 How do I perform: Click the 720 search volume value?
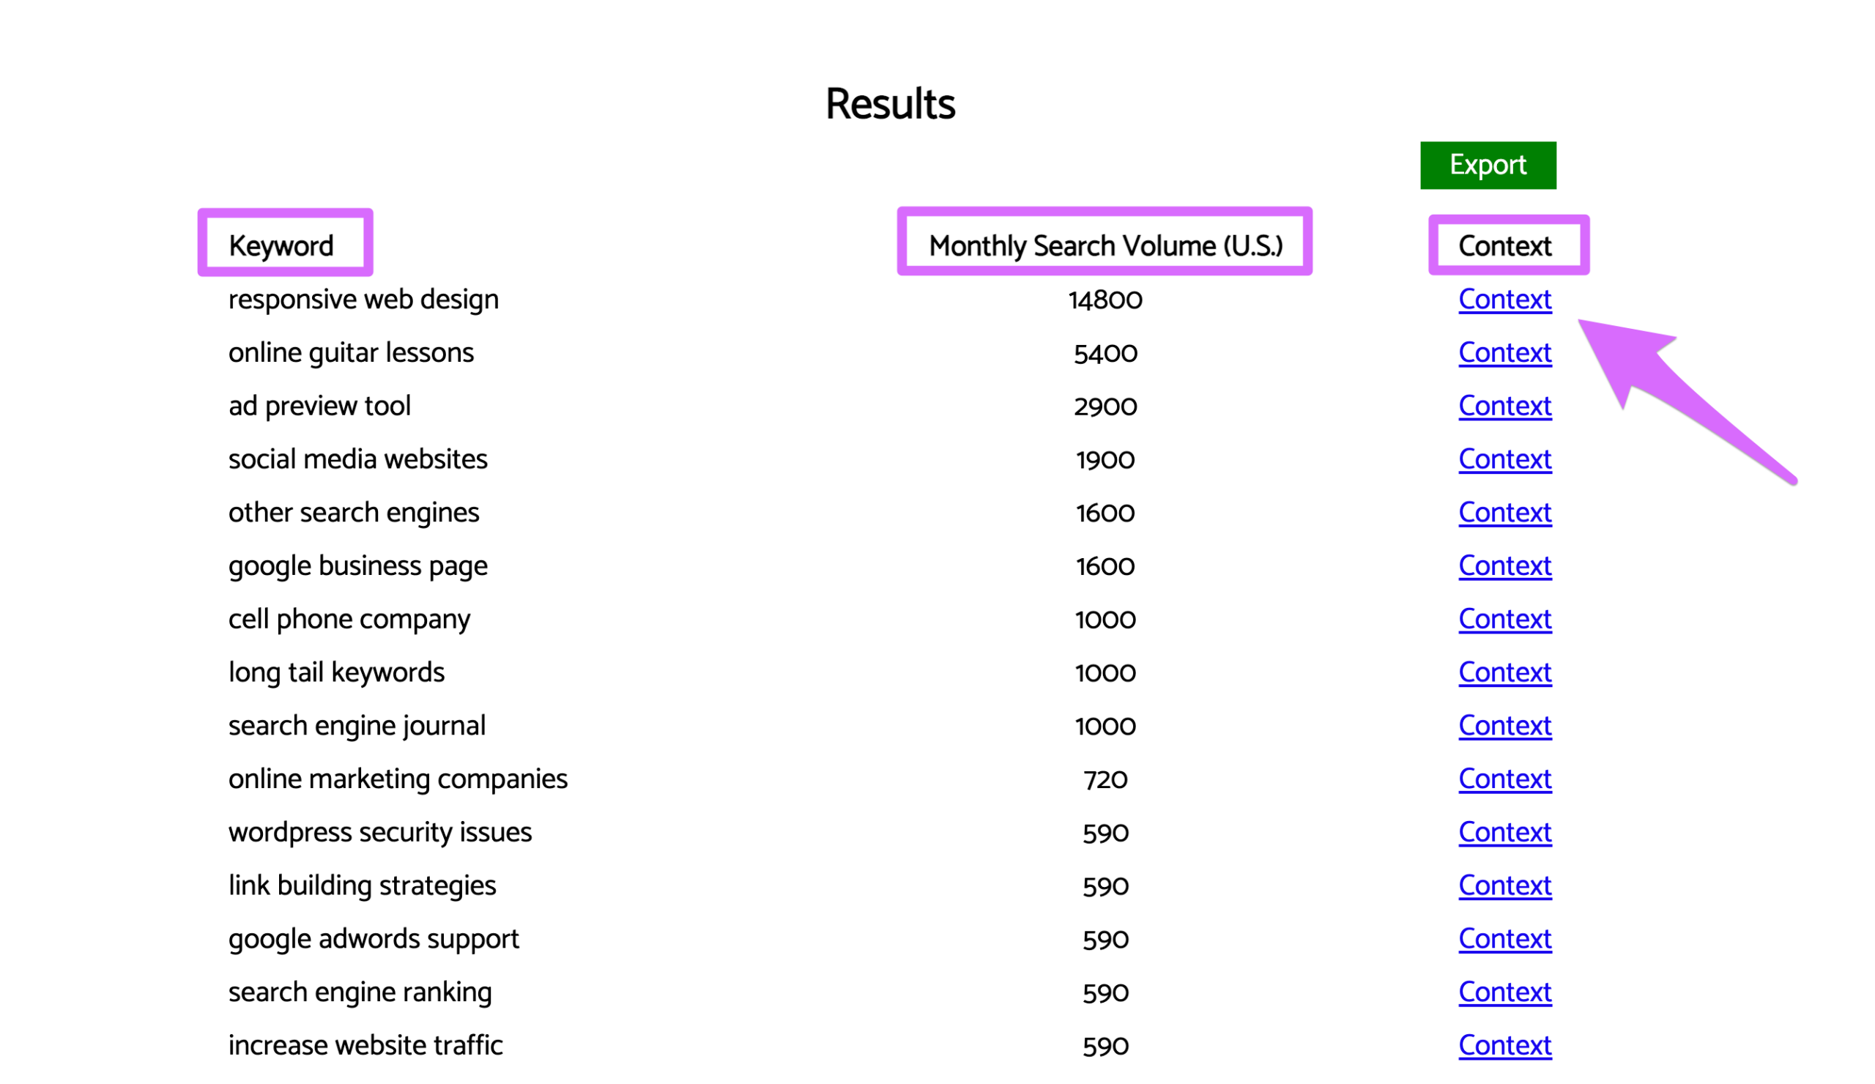pyautogui.click(x=1105, y=780)
